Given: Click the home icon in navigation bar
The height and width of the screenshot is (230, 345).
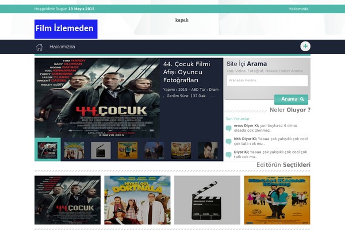Looking at the screenshot, I should [x=39, y=47].
